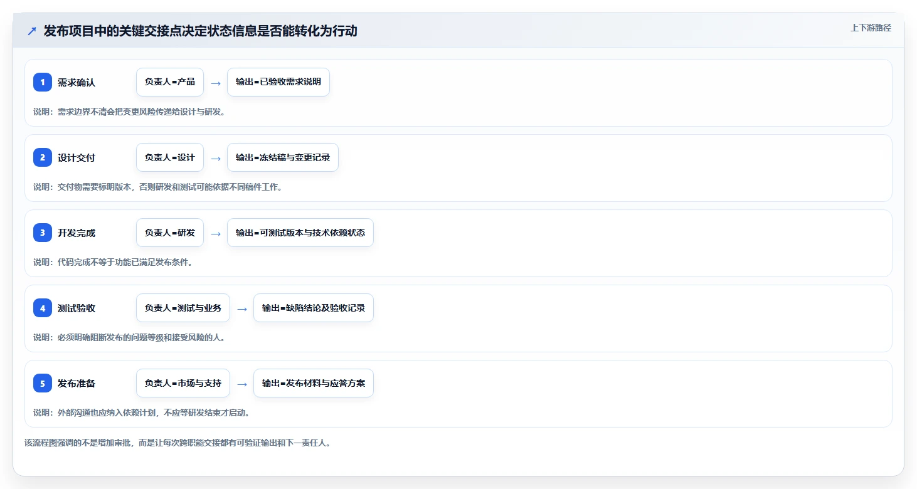Image resolution: width=917 pixels, height=489 pixels.
Task: Click the 输出=缺陷结论及验收记录 box
Action: click(x=314, y=308)
